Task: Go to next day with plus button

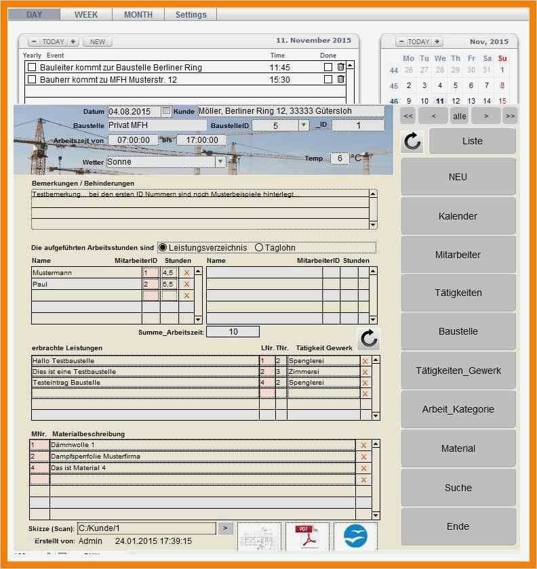Action: (73, 42)
